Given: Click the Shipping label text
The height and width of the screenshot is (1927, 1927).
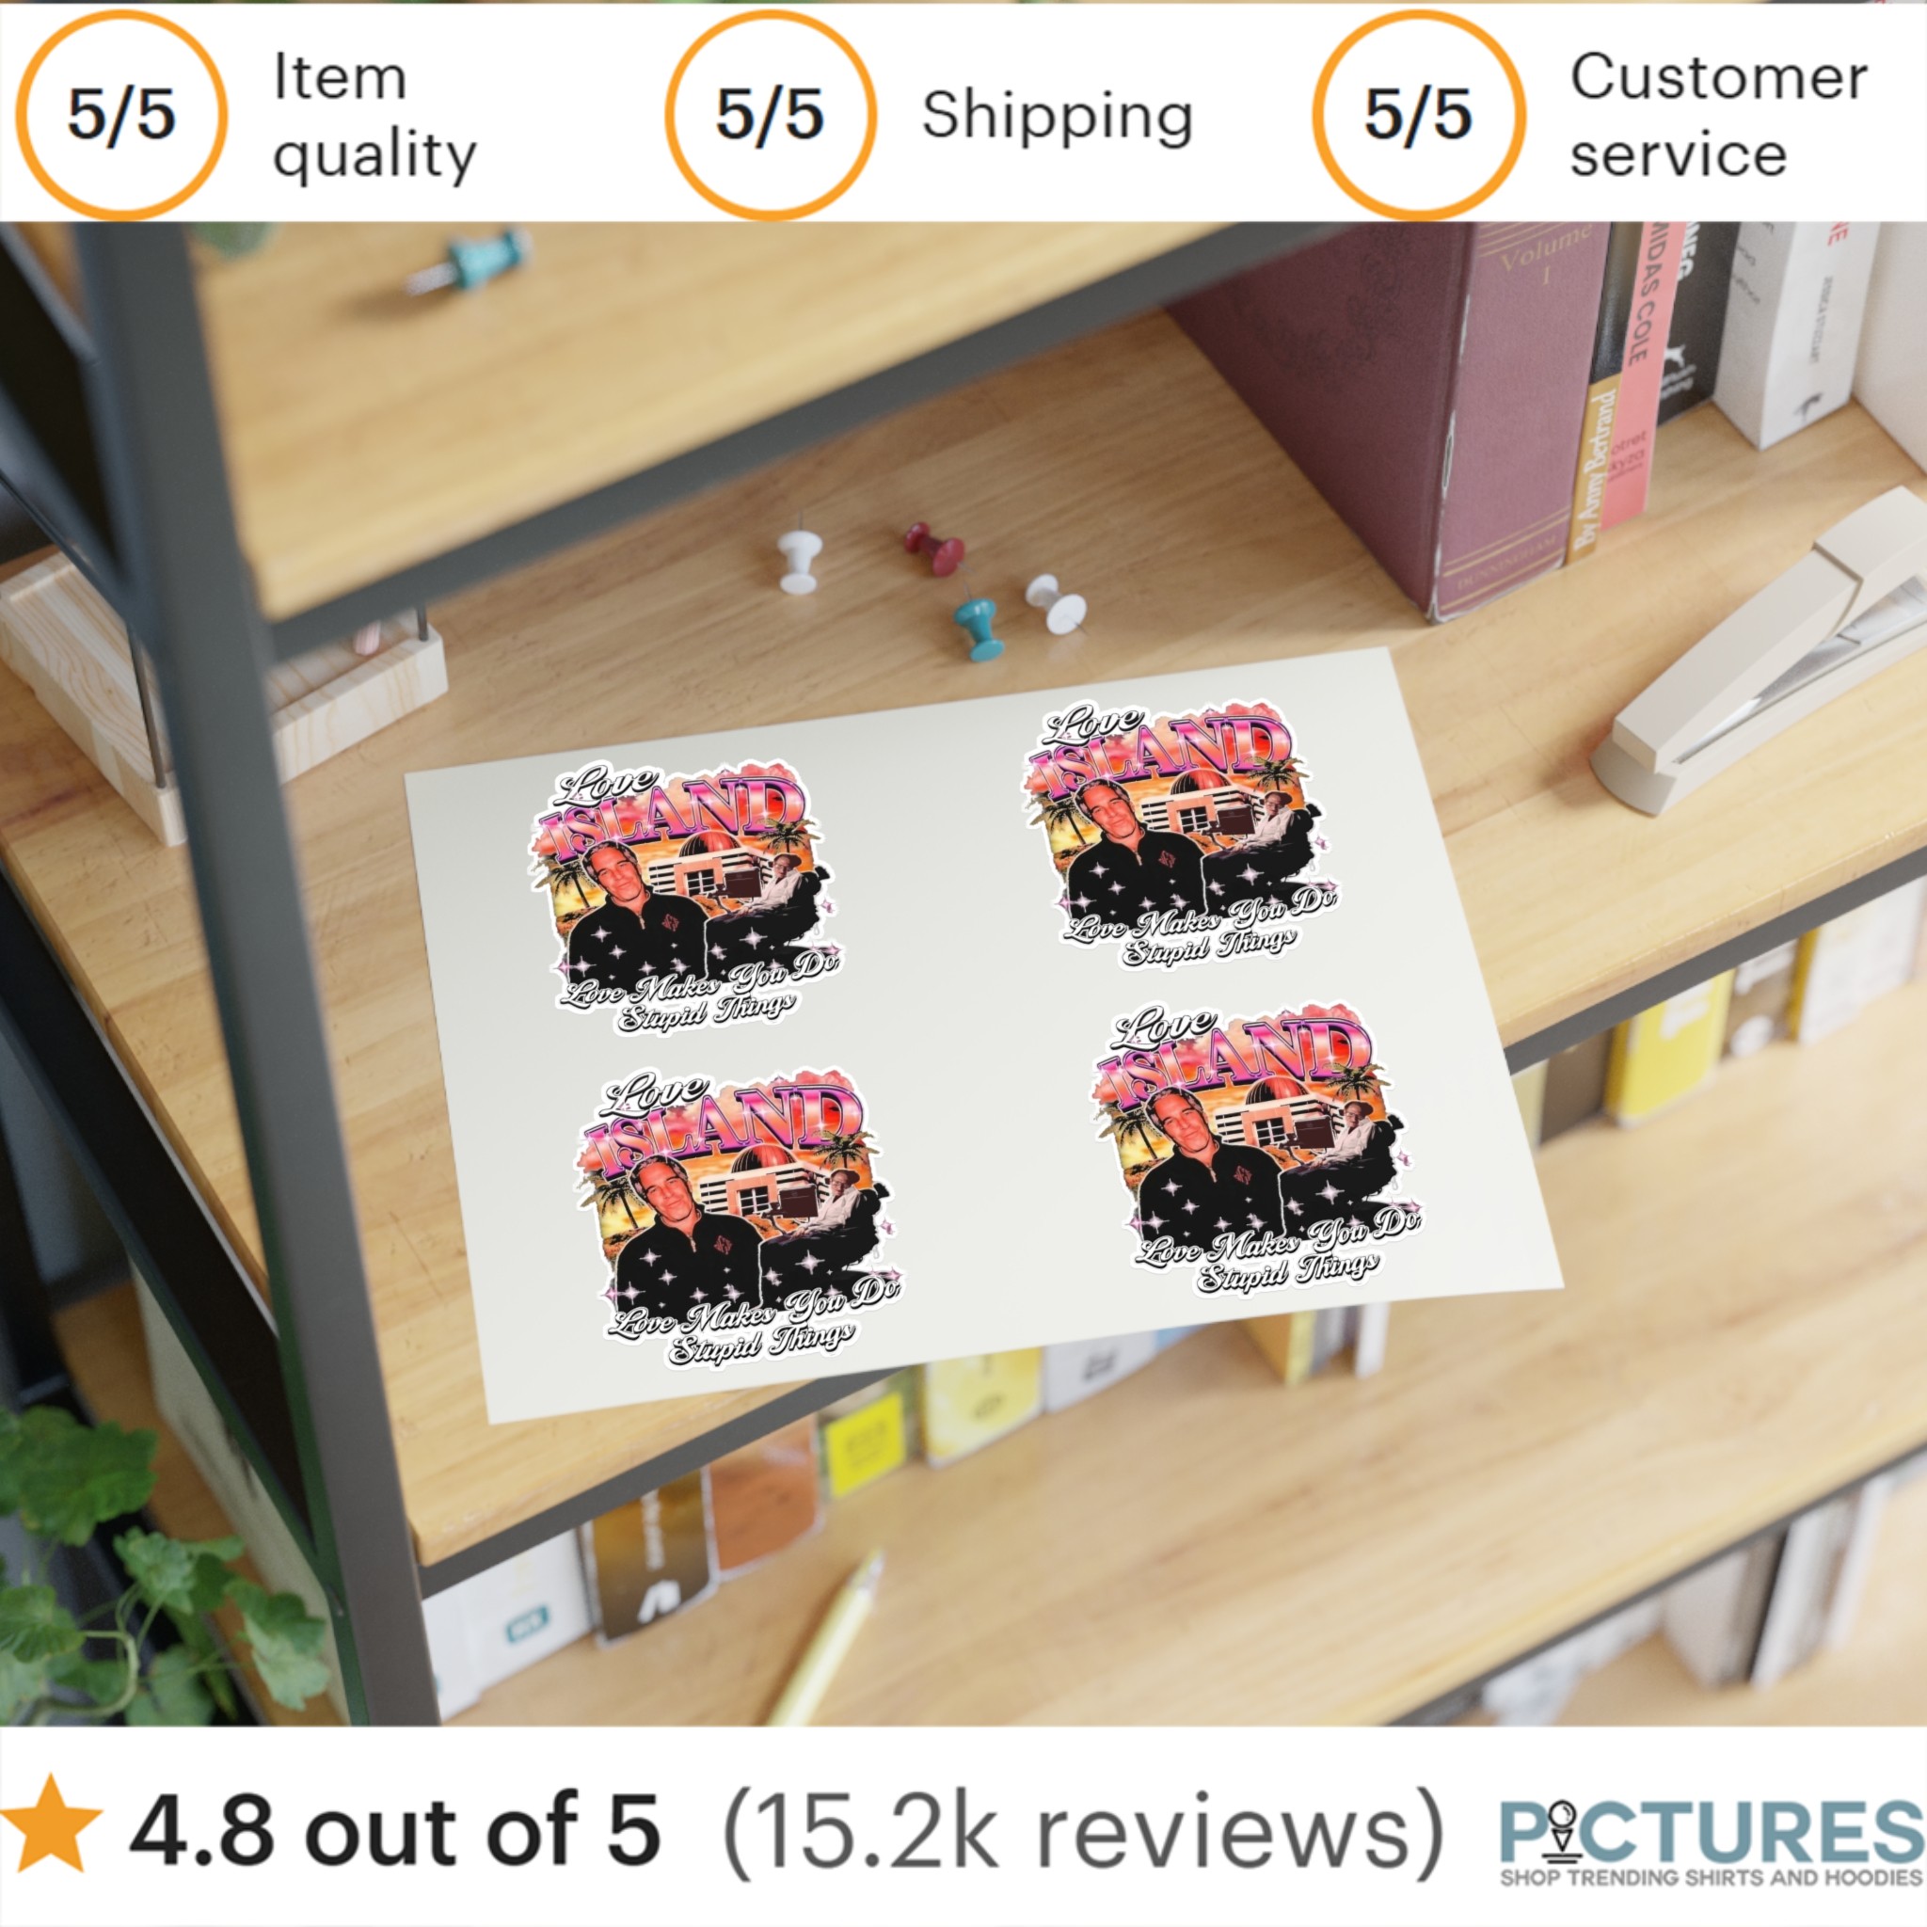Looking at the screenshot, I should click(x=1058, y=116).
